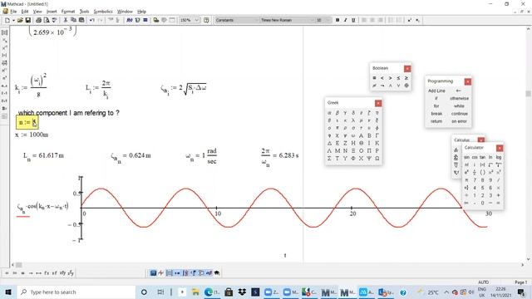Click the x := 1000m definition
This screenshot has width=532, height=299.
[32, 135]
